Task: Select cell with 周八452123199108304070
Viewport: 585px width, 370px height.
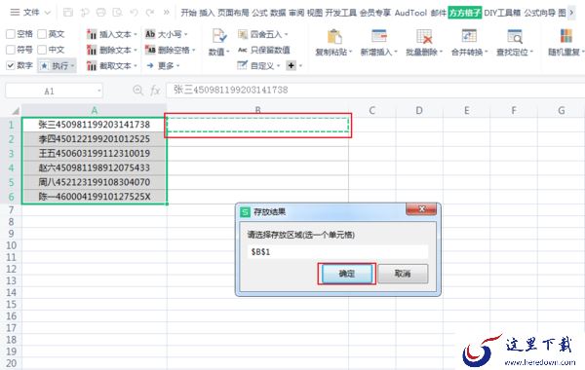Action: coord(95,182)
